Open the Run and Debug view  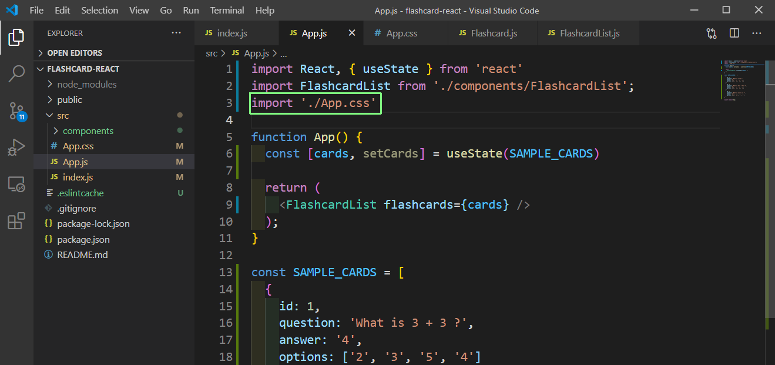pyautogui.click(x=16, y=148)
